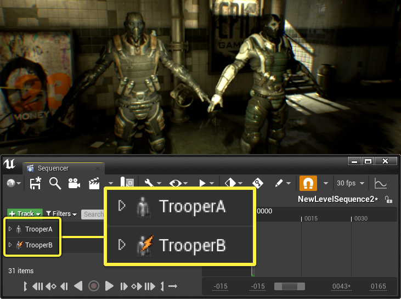Click the 0043* view range end field
The width and height of the screenshot is (401, 299).
(341, 286)
